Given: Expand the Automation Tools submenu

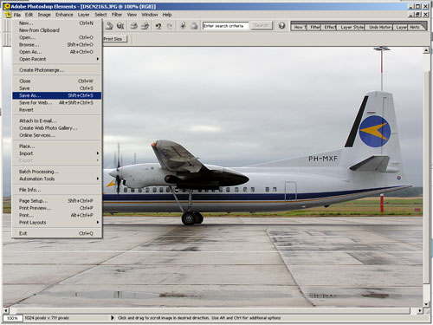Looking at the screenshot, I should click(57, 179).
